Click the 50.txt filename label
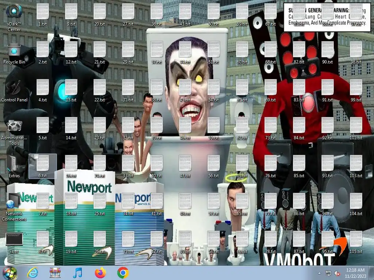374x280 pixels. 214,24
